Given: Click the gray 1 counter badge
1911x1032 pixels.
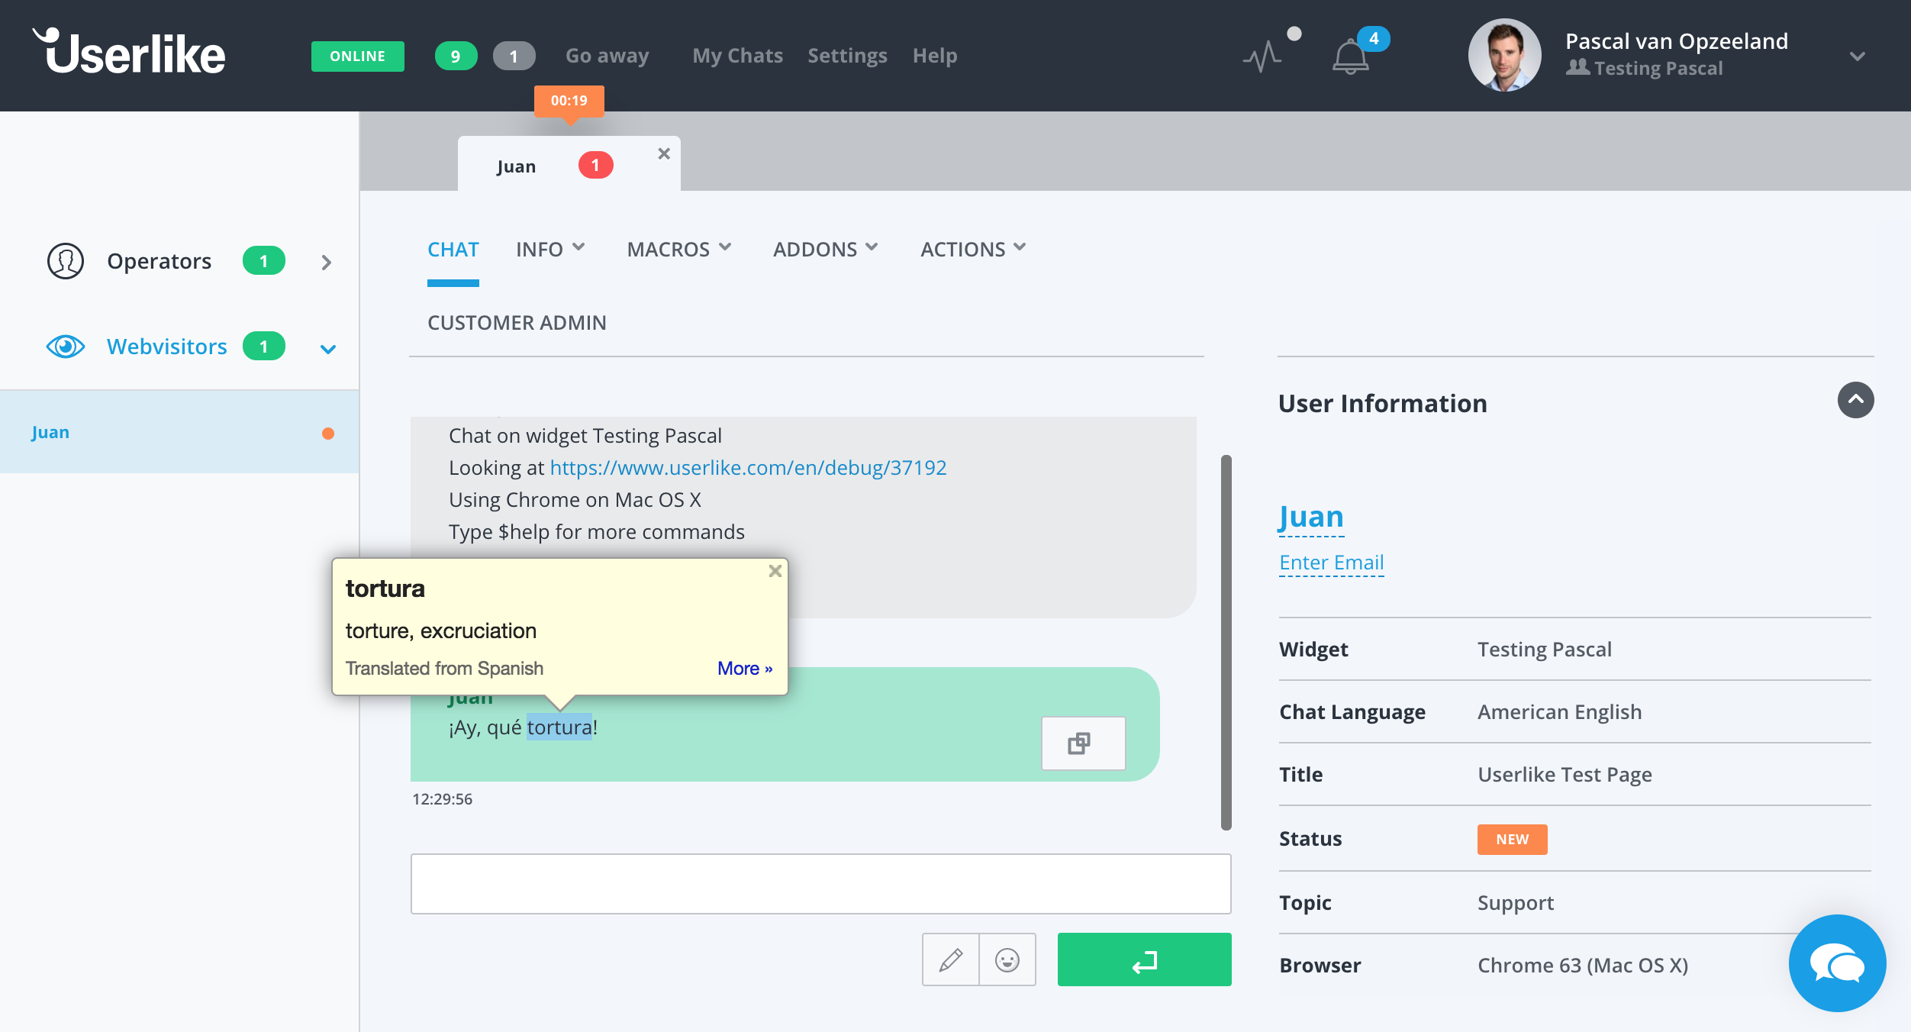Looking at the screenshot, I should tap(514, 56).
